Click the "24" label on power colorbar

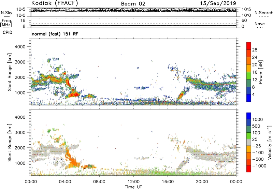pos(255,57)
